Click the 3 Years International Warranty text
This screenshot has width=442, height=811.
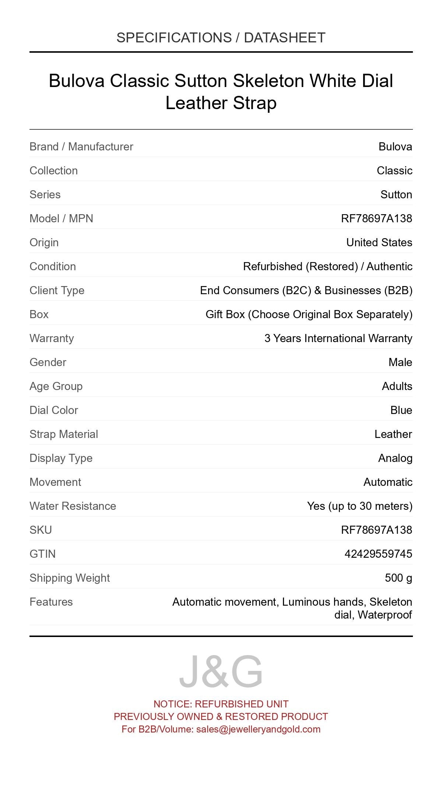pos(338,338)
